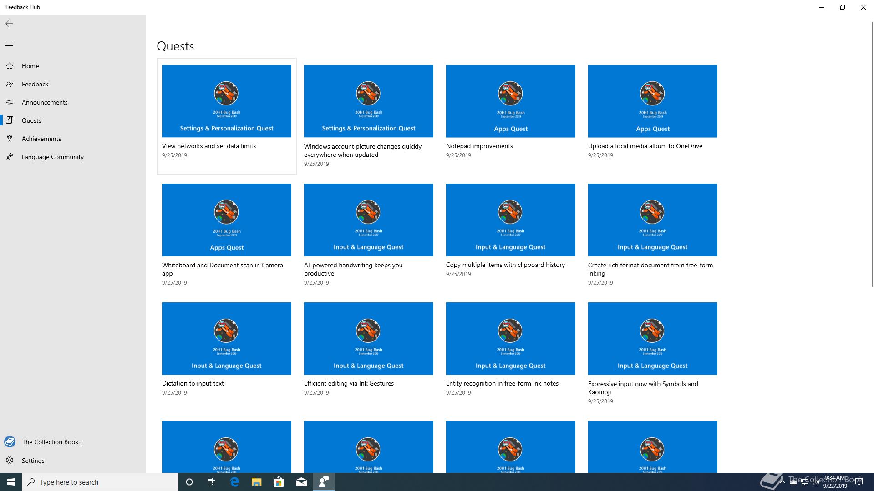Click The Collection Book account avatar
874x491 pixels.
point(10,442)
